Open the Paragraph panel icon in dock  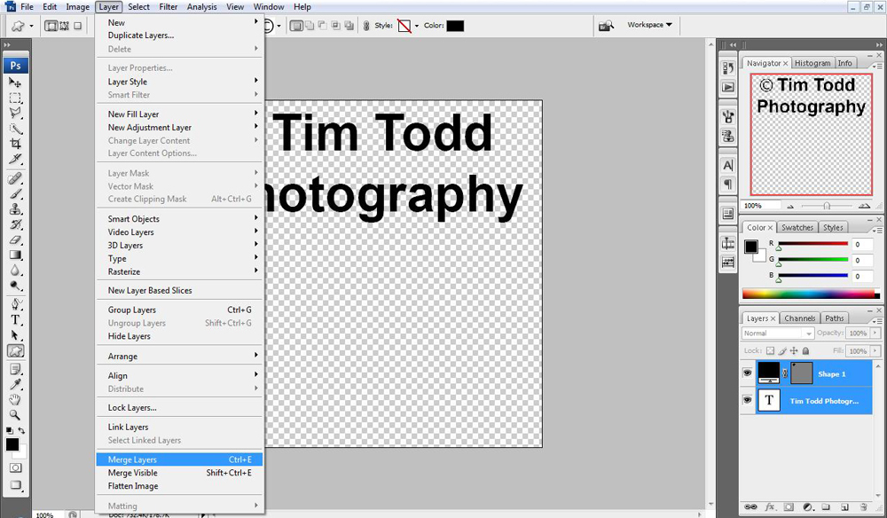pyautogui.click(x=728, y=184)
